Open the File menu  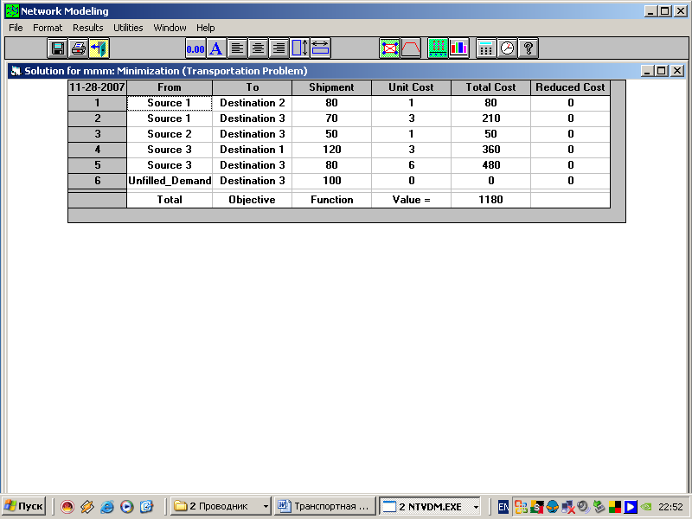pyautogui.click(x=16, y=28)
